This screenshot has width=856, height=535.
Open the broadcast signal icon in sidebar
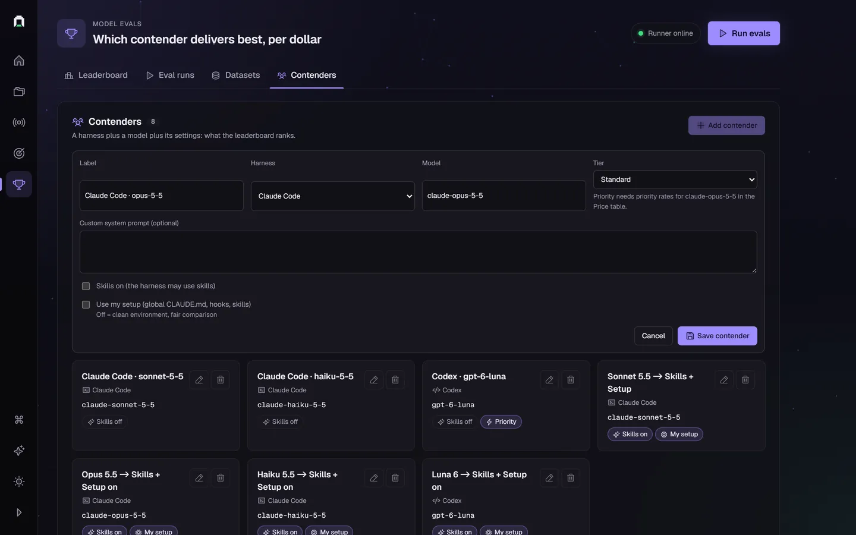click(19, 122)
